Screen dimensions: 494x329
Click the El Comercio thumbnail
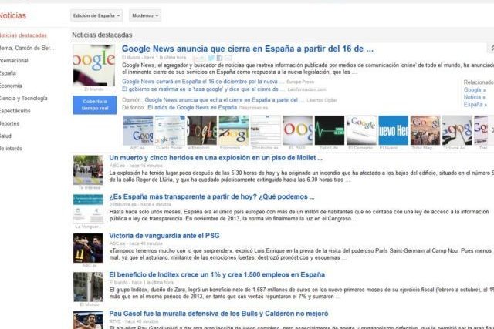(362, 130)
